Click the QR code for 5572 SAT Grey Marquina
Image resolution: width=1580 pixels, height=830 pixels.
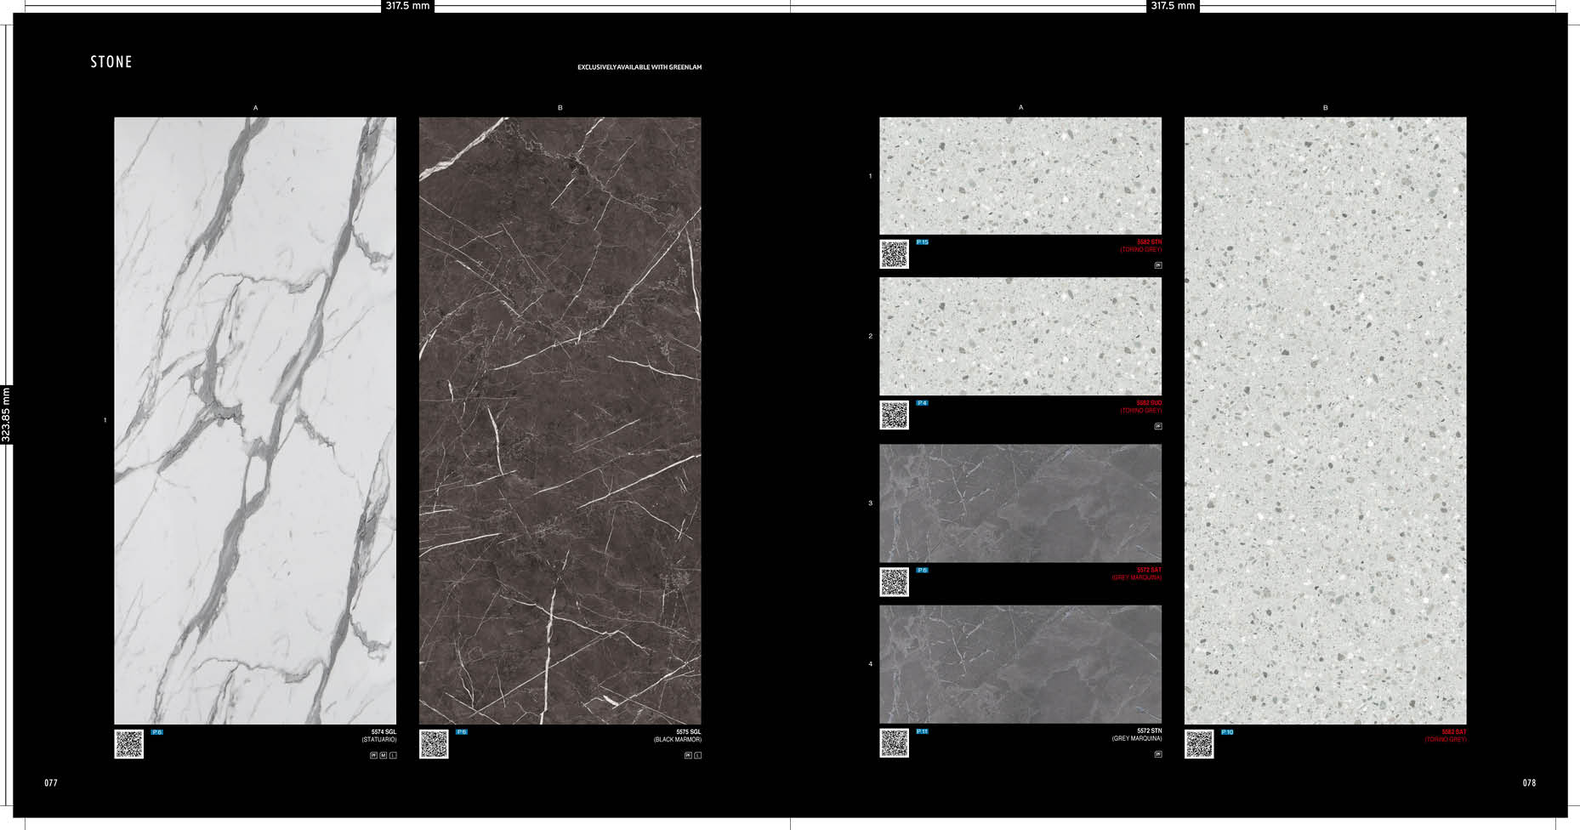point(894,582)
